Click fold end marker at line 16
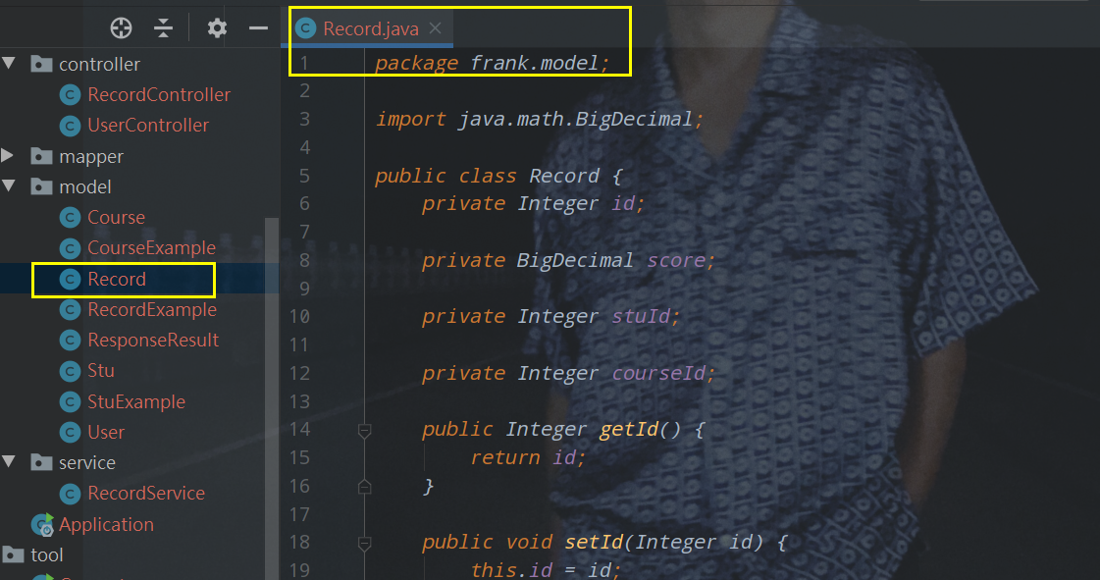The image size is (1100, 580). tap(364, 486)
